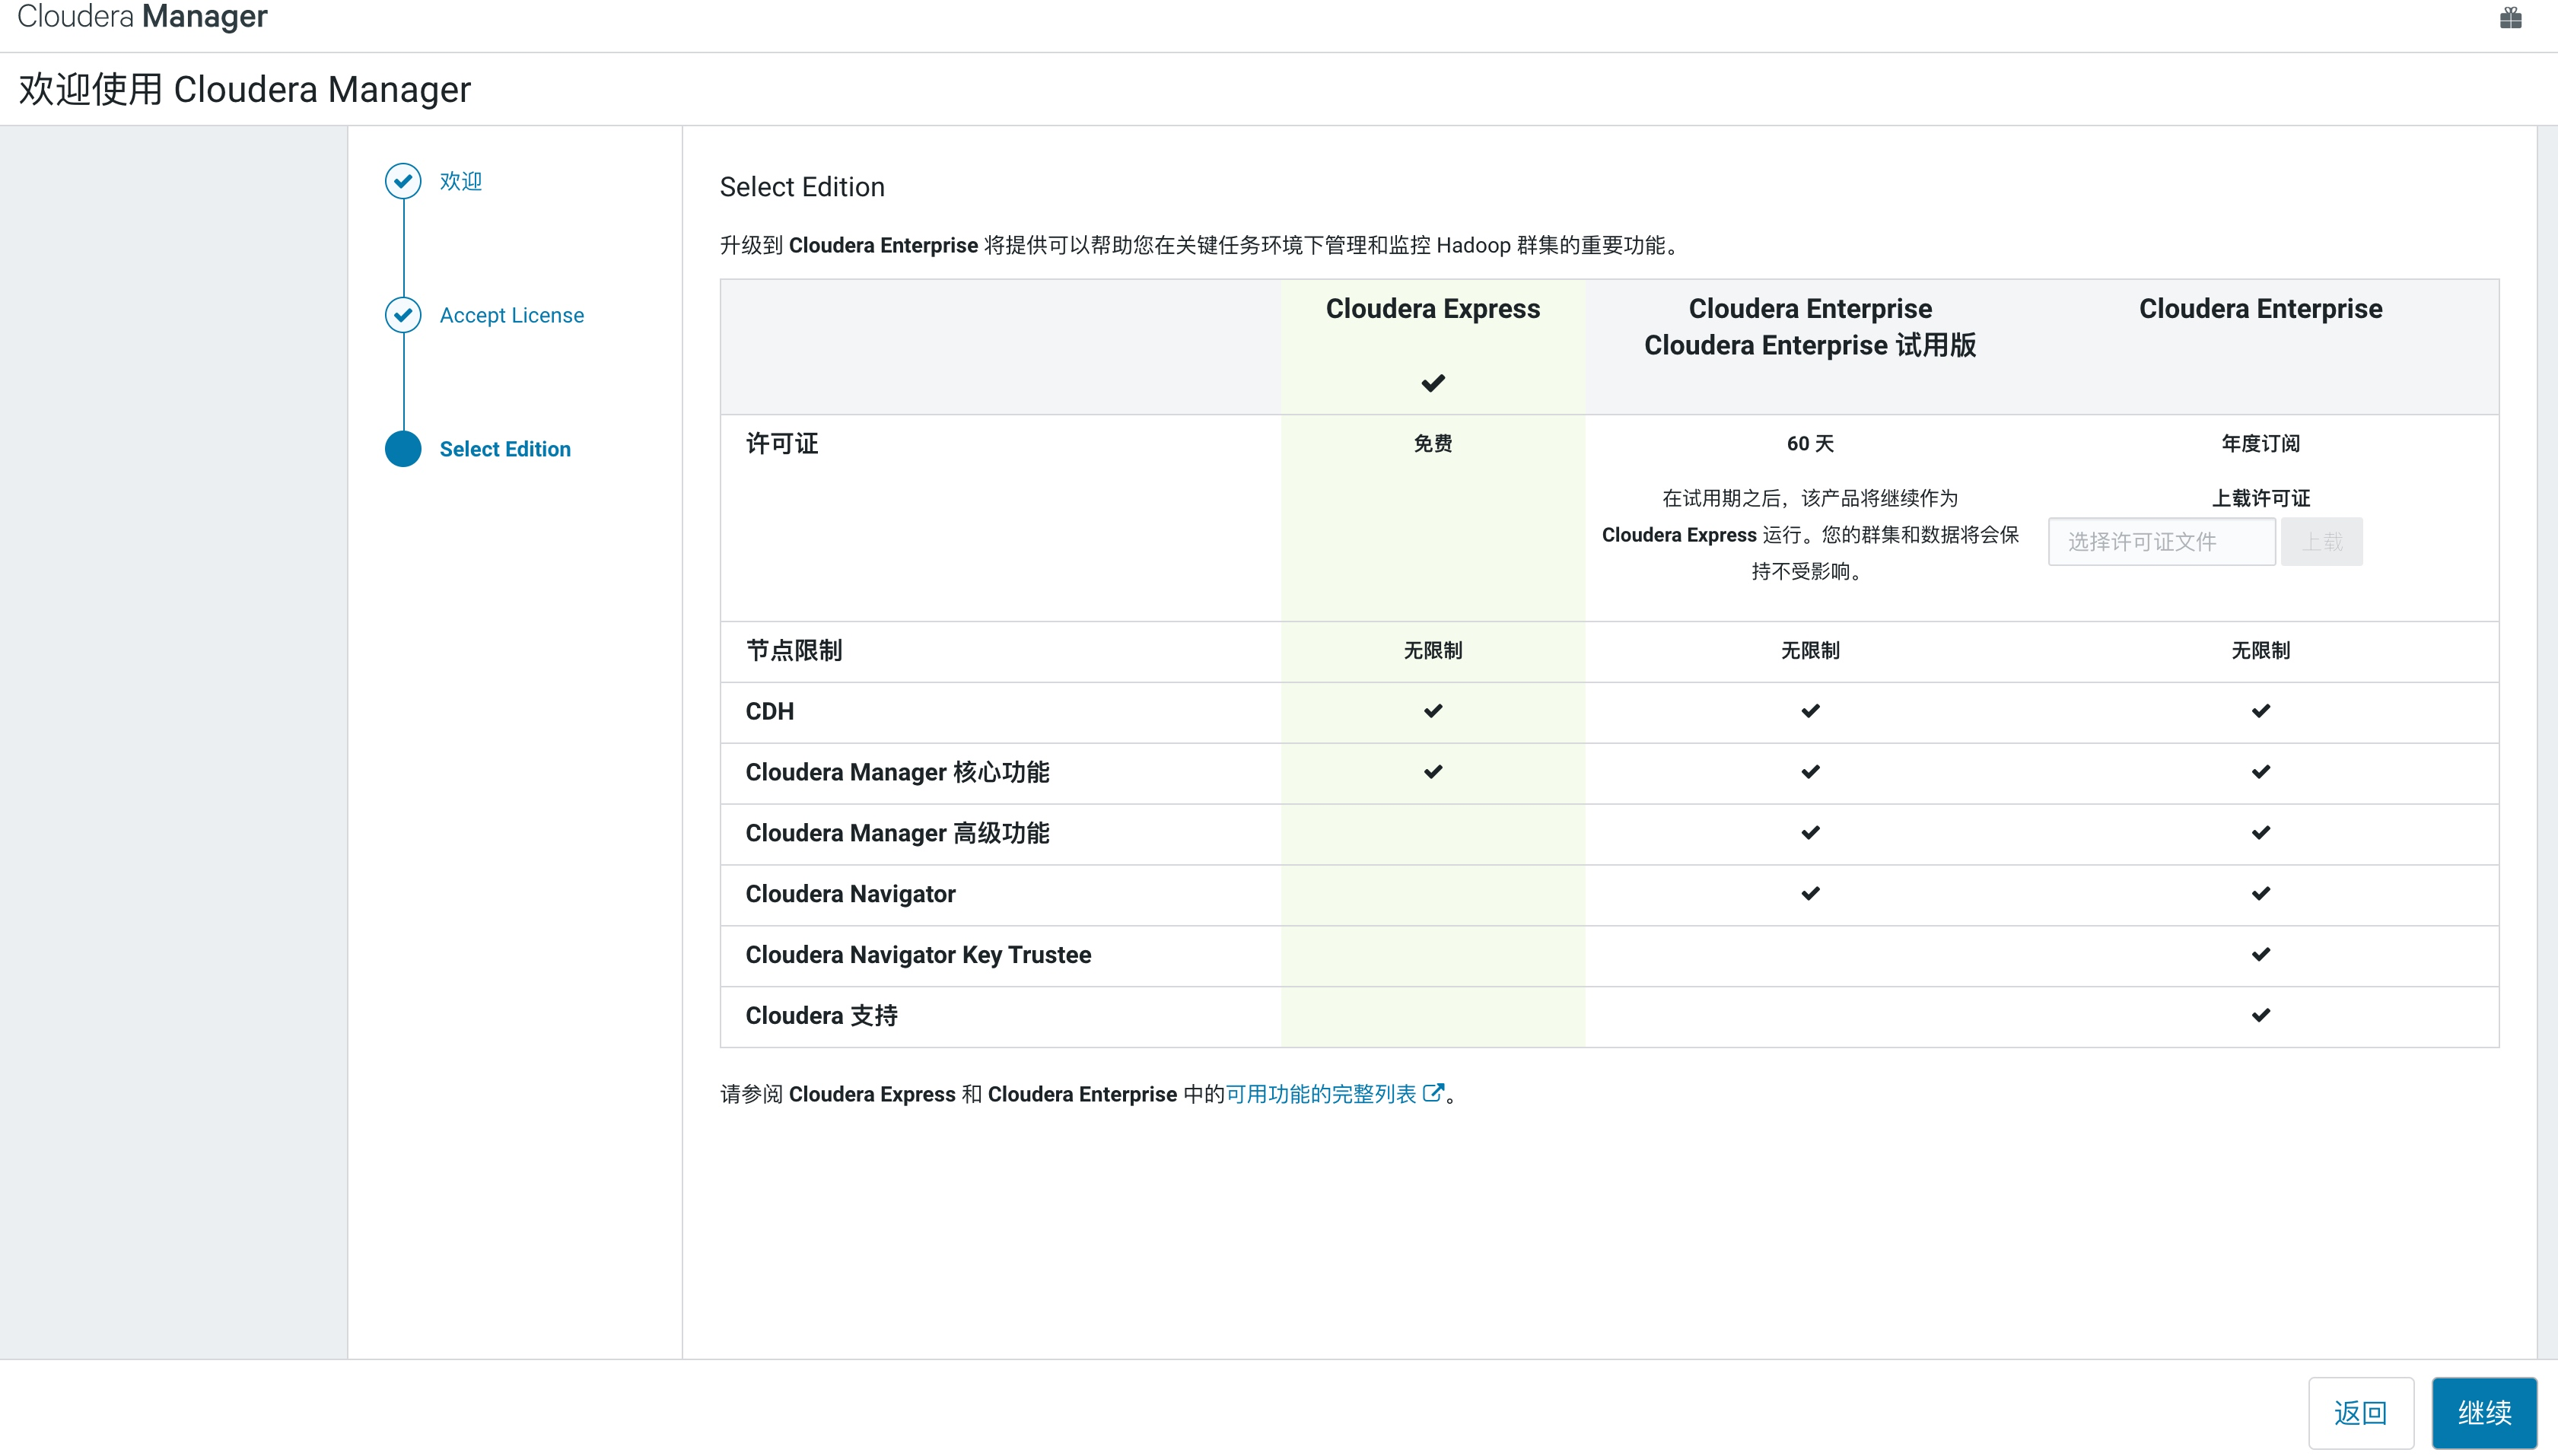Viewport: 2558px width, 1456px height.
Task: Click 无限制 in the Cloudera Enterprise column
Action: (x=2260, y=650)
